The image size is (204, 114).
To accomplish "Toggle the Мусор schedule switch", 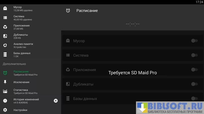I will pos(194,41).
